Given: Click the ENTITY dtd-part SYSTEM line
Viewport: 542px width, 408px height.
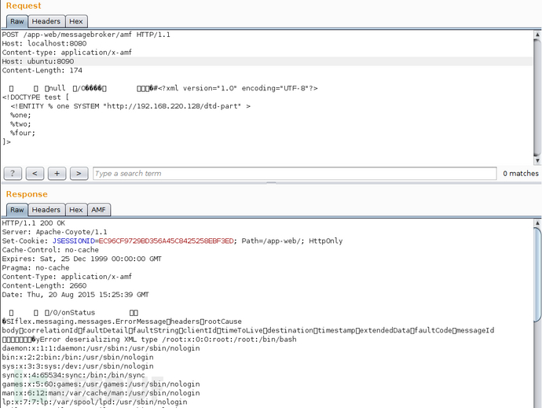Looking at the screenshot, I should (x=130, y=106).
